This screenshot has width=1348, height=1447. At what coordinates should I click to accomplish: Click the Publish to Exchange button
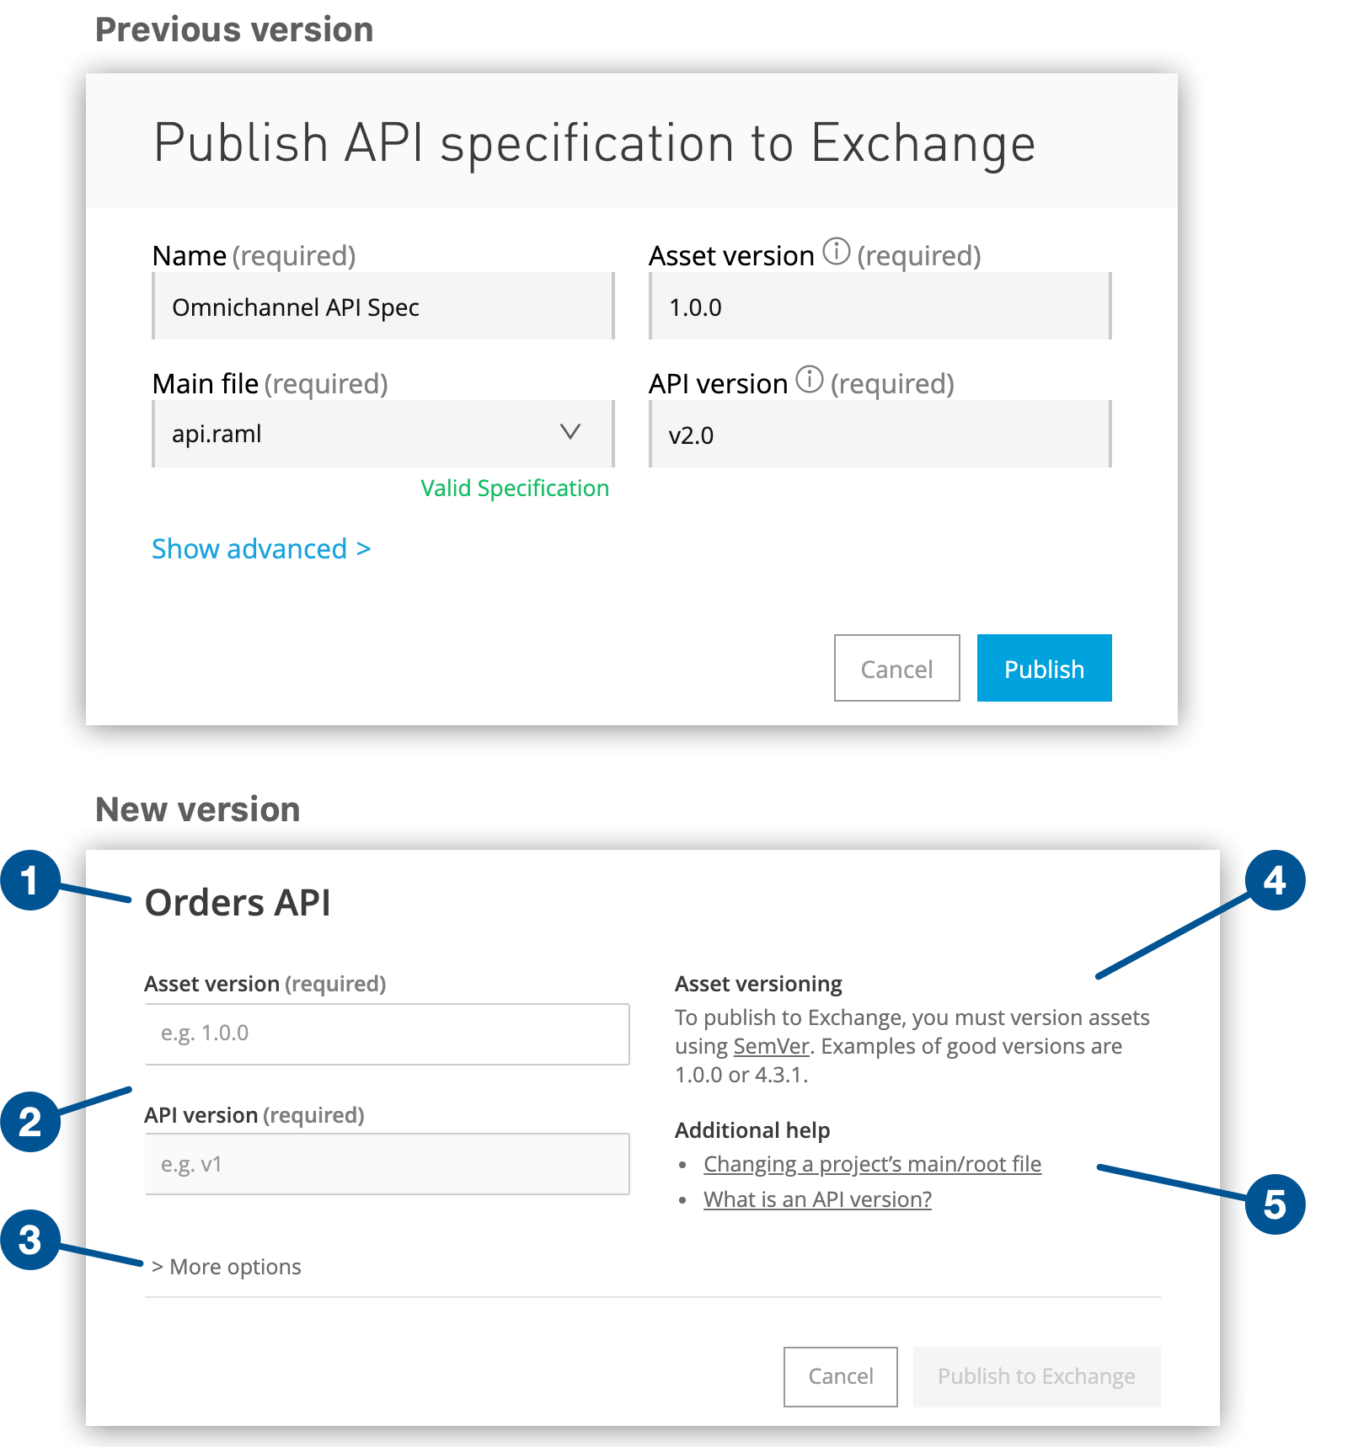[1035, 1375]
